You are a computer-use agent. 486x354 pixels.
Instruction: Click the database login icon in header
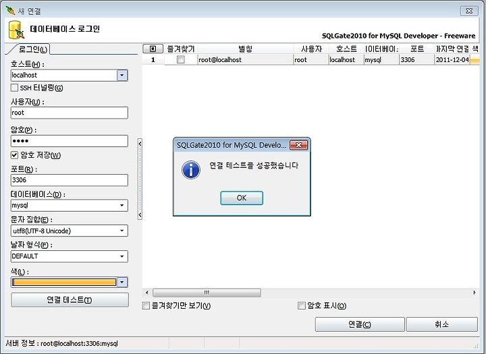pyautogui.click(x=16, y=30)
